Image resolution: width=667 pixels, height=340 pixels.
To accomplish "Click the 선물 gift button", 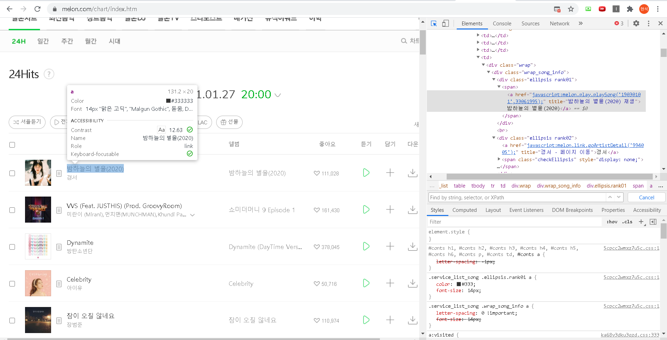I will [x=229, y=122].
